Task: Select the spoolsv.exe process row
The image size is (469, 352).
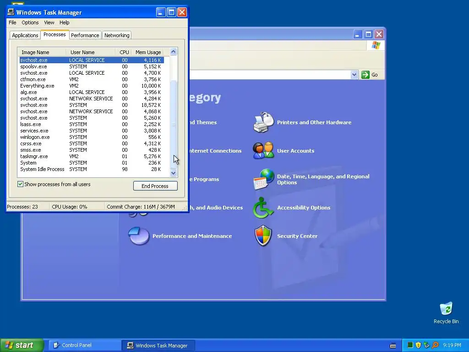Action: [92, 66]
